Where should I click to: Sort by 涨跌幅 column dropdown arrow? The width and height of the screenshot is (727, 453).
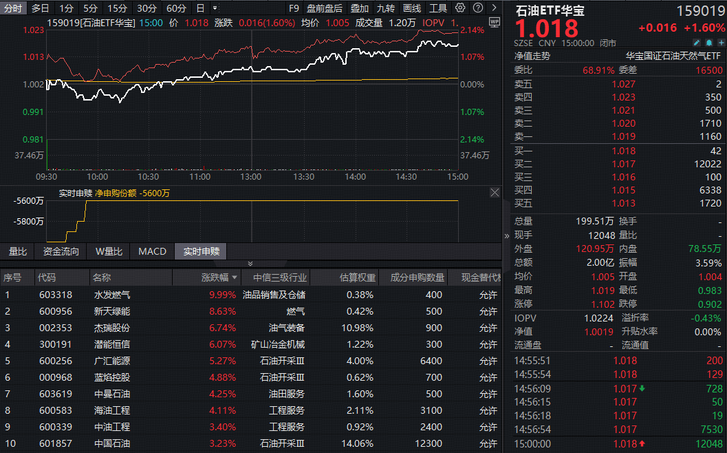235,278
